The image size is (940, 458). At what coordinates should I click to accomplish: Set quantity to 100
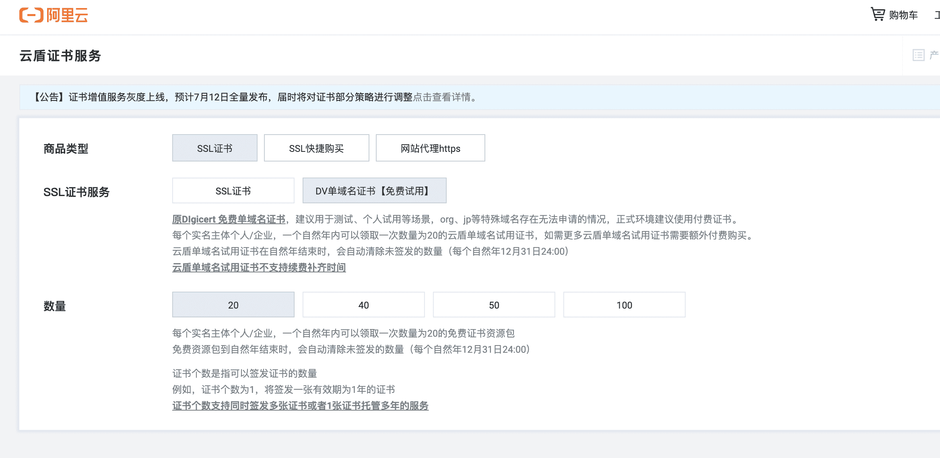625,305
